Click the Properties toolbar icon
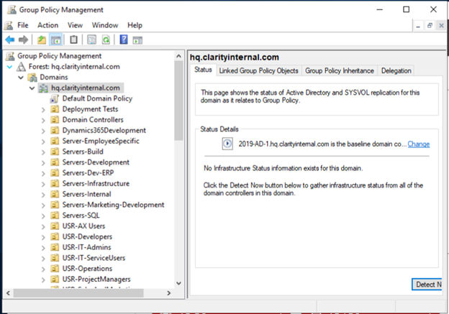The height and width of the screenshot is (314, 449). coord(91,40)
